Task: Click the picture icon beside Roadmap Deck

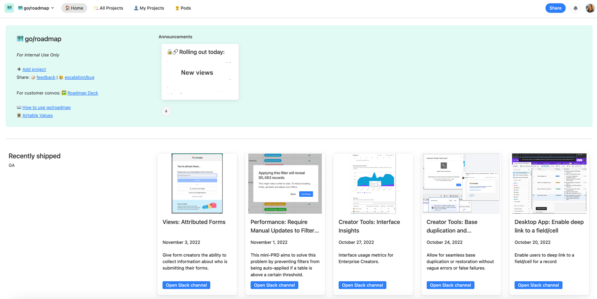Action: pos(64,93)
